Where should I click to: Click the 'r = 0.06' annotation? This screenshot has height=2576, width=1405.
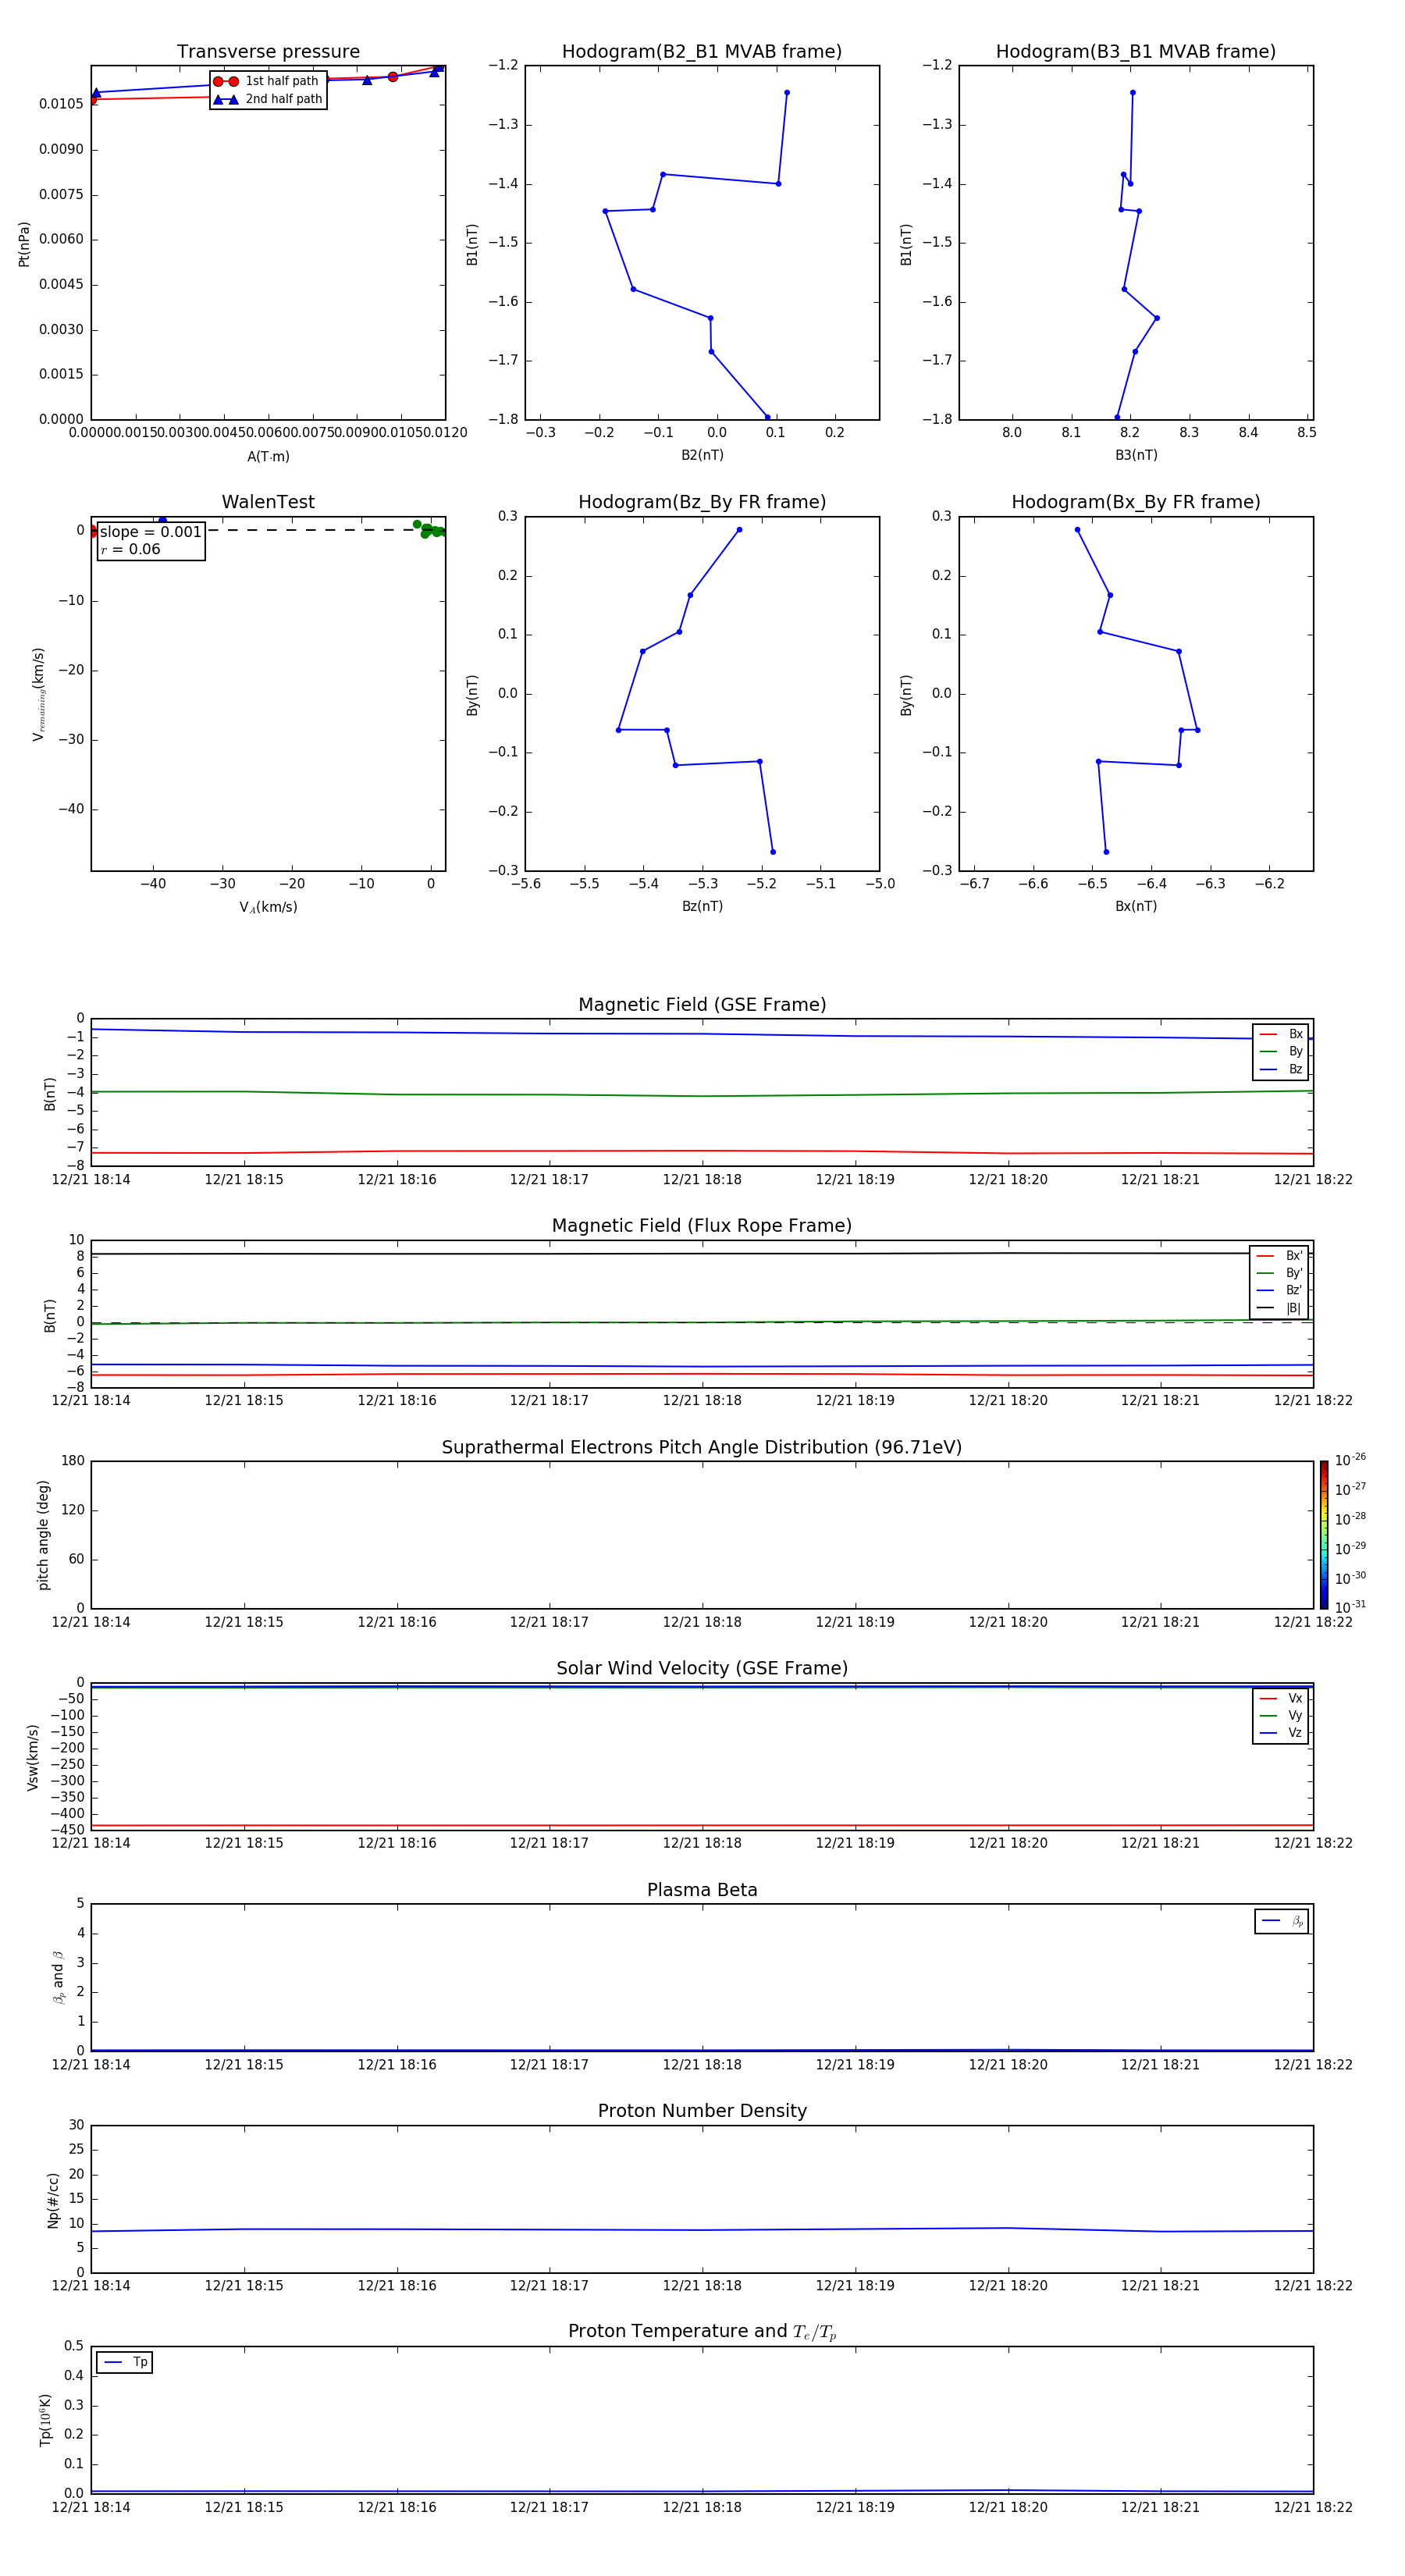[130, 549]
